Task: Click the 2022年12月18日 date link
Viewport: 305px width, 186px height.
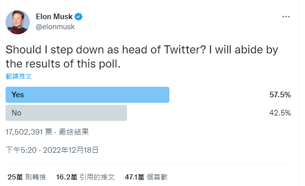Action: coord(71,150)
